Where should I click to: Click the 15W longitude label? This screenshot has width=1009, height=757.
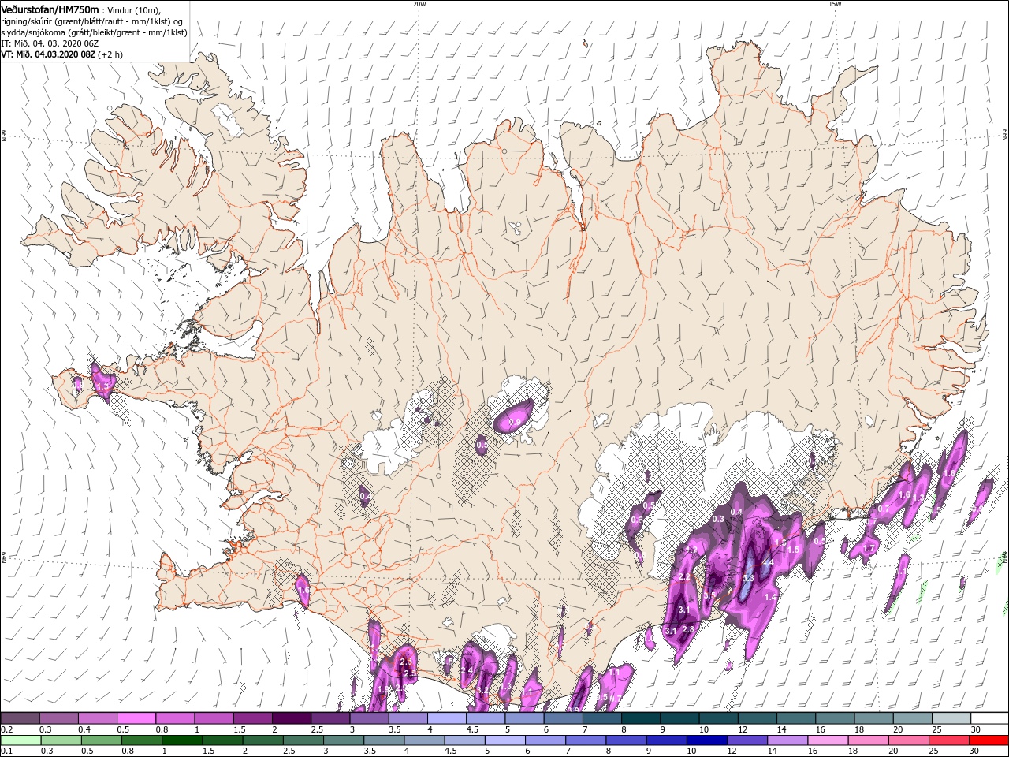click(x=835, y=4)
